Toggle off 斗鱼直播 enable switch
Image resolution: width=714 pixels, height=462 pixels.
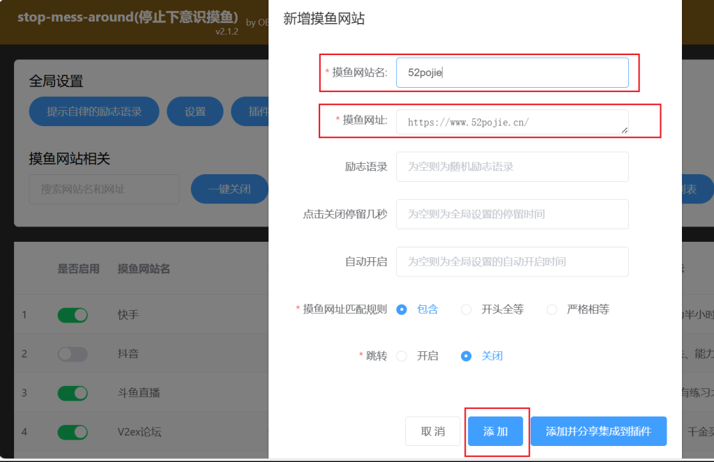coord(73,393)
